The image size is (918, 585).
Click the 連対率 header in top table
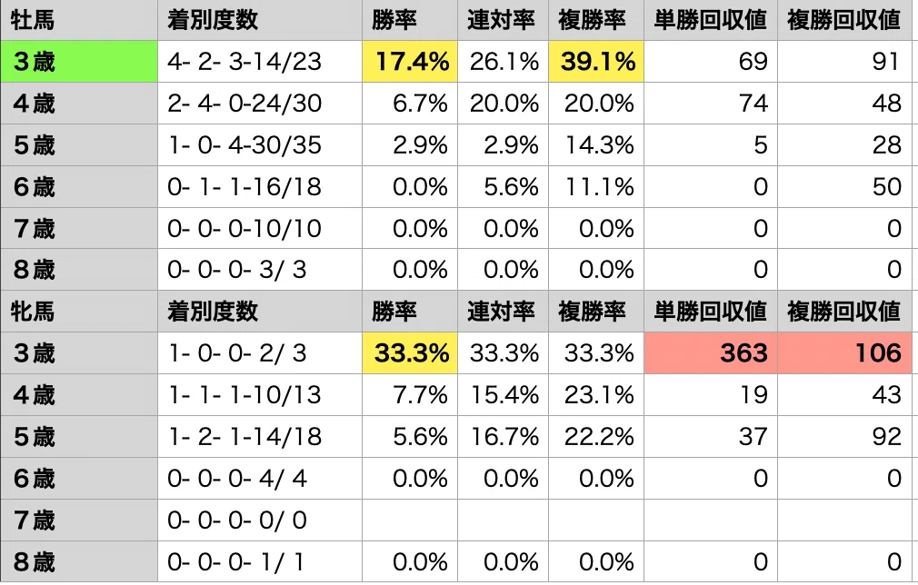pos(503,20)
